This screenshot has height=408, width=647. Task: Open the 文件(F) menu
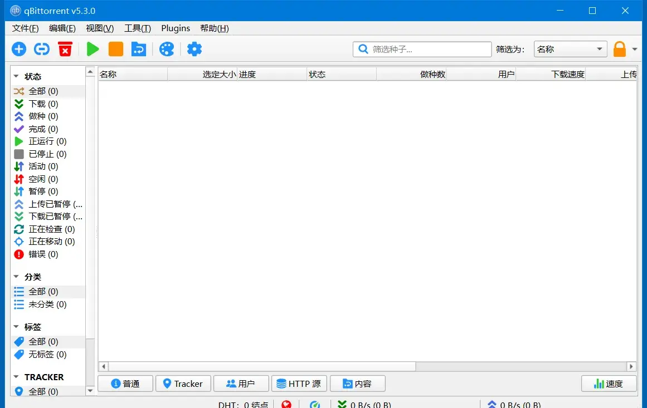click(25, 28)
